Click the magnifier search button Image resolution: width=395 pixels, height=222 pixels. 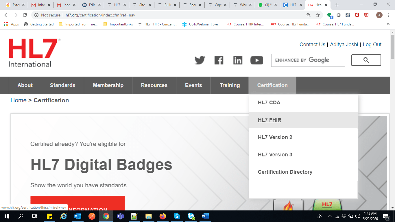[366, 60]
